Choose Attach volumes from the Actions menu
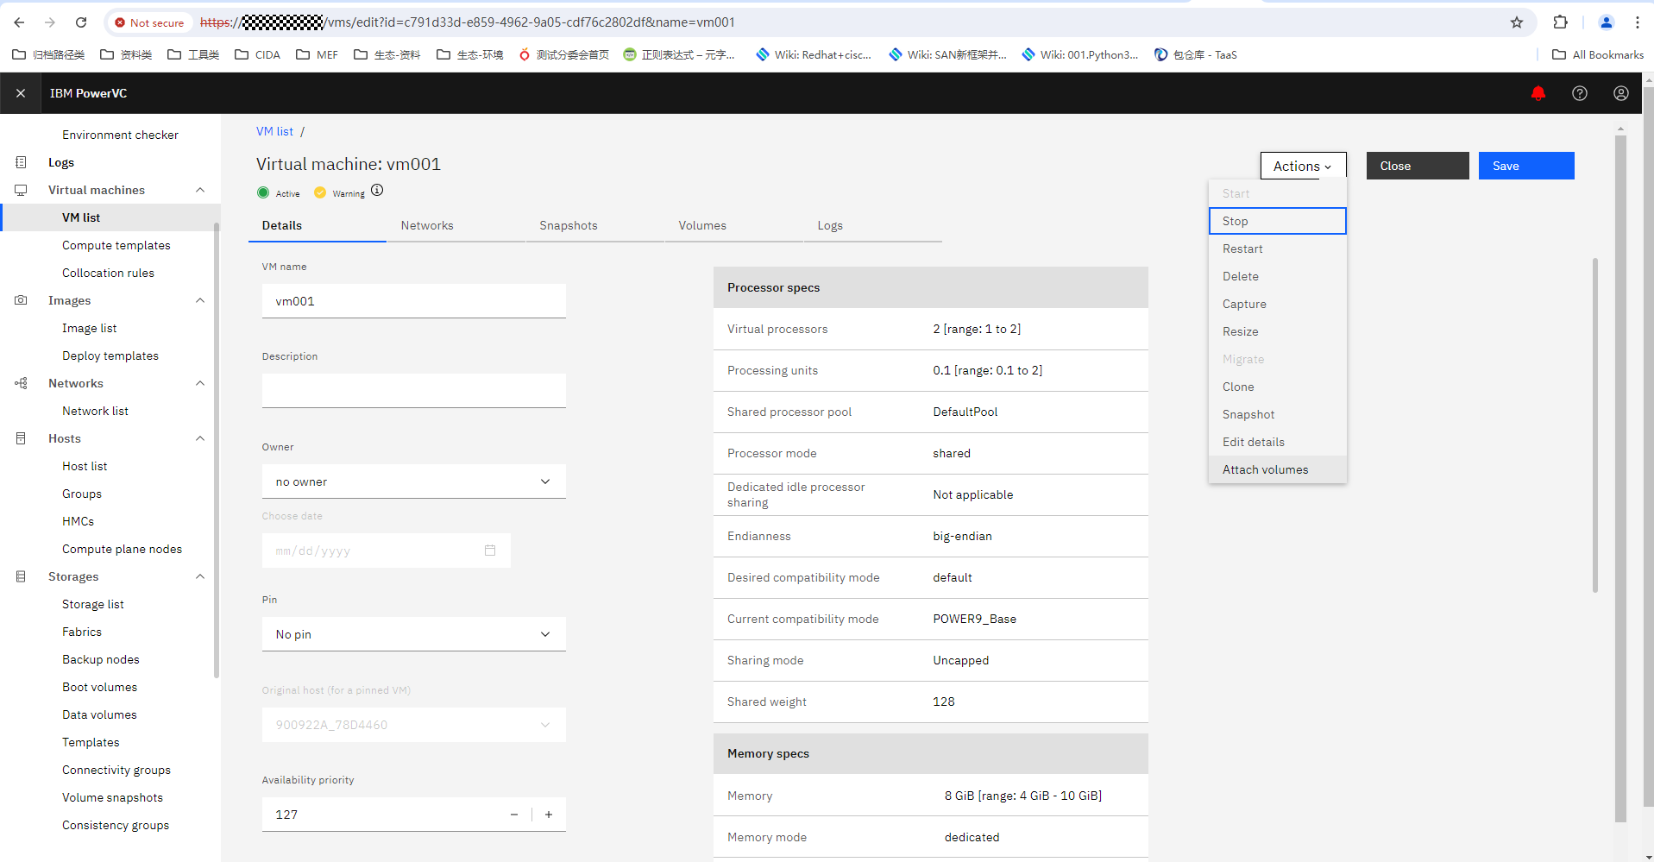1654x862 pixels. [1277, 469]
